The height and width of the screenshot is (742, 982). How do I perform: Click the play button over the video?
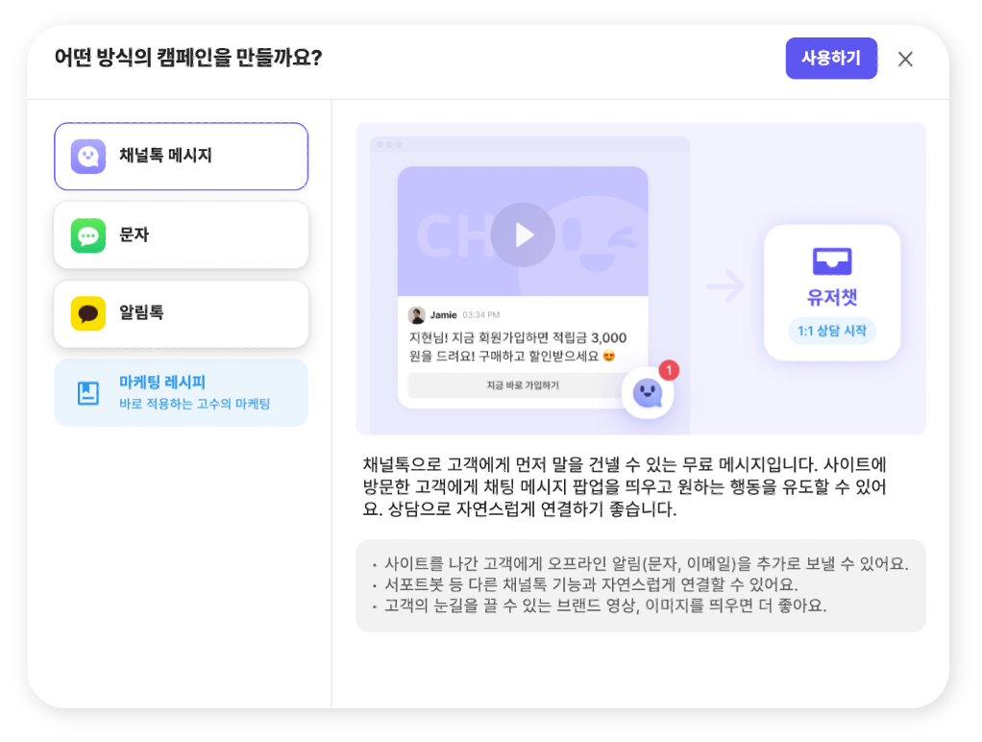[523, 234]
